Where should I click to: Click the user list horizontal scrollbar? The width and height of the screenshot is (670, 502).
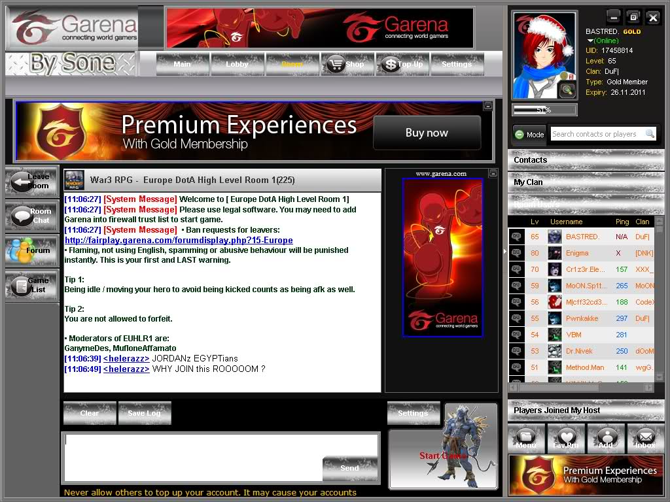click(581, 387)
